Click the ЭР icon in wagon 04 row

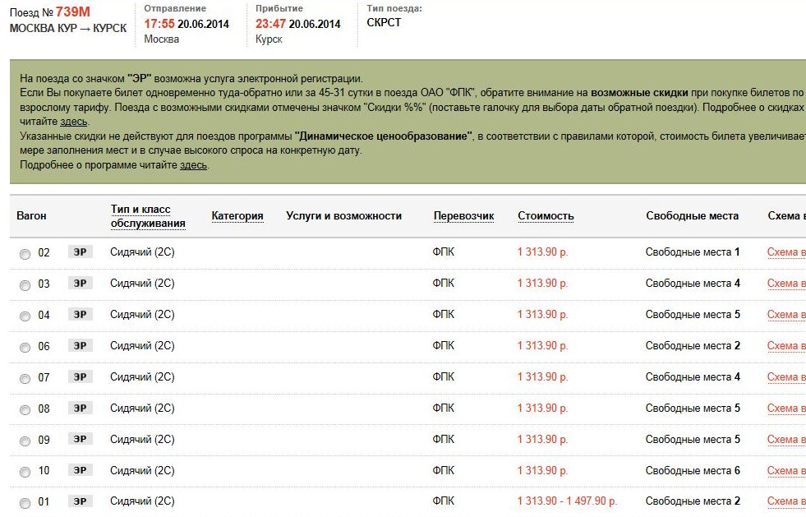80,315
